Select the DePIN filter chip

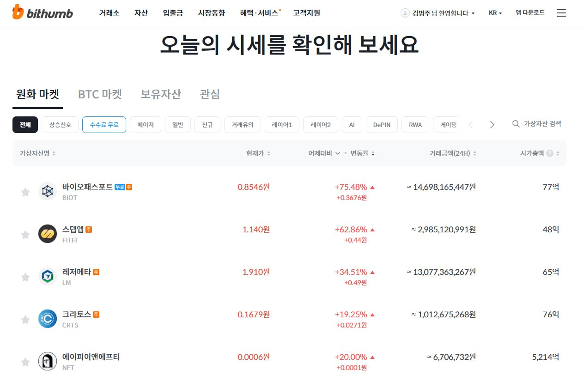(382, 125)
